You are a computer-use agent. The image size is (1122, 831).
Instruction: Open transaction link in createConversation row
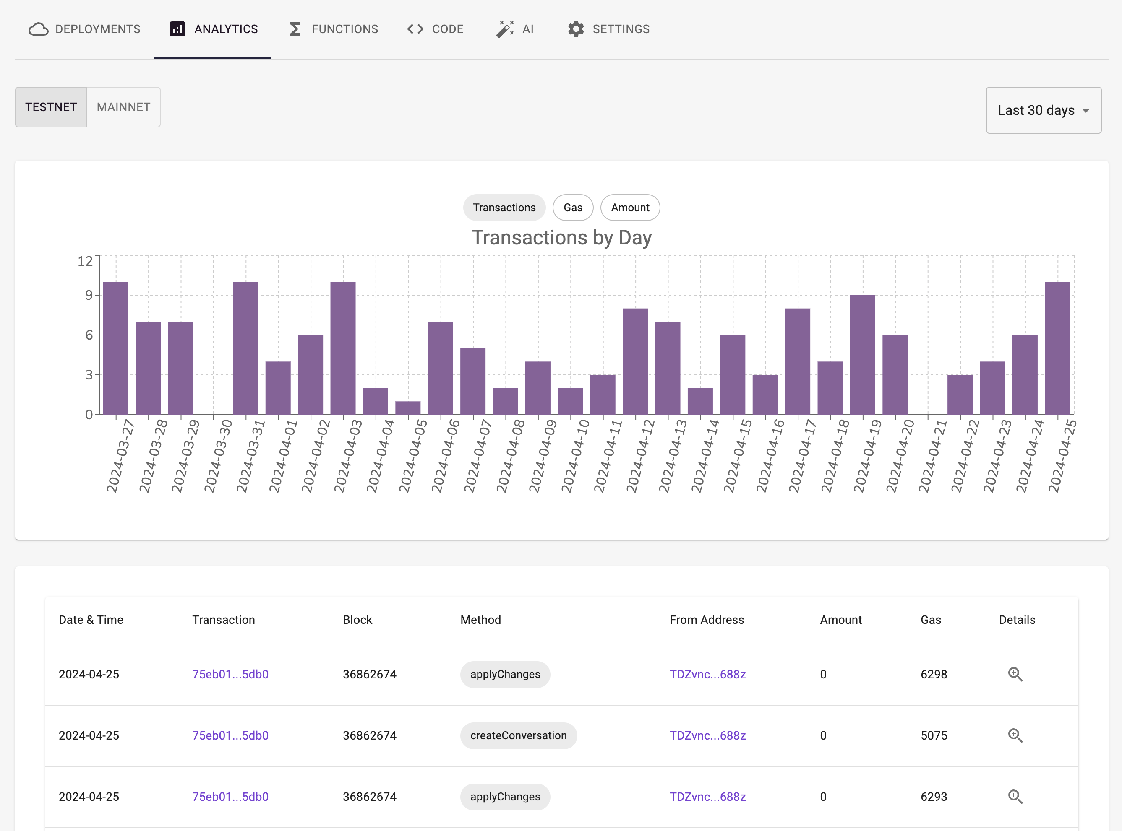tap(230, 735)
